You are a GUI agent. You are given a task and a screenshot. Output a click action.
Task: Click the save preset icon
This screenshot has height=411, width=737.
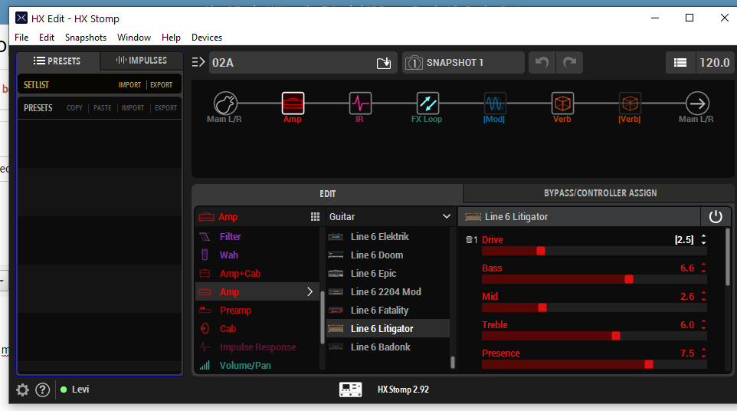click(x=384, y=63)
